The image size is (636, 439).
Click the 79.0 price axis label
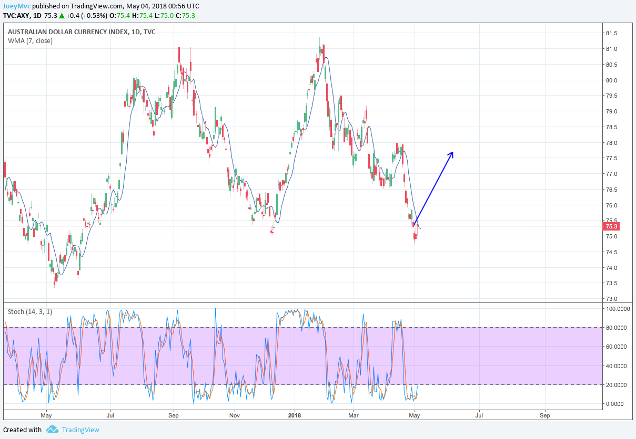(611, 112)
